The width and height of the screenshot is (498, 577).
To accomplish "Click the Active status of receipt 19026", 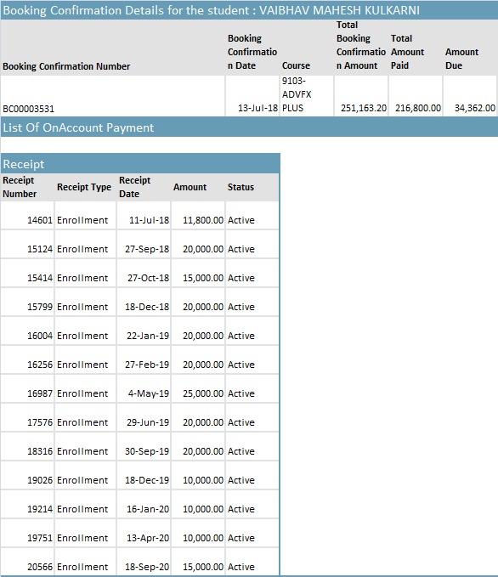I will pyautogui.click(x=241, y=480).
